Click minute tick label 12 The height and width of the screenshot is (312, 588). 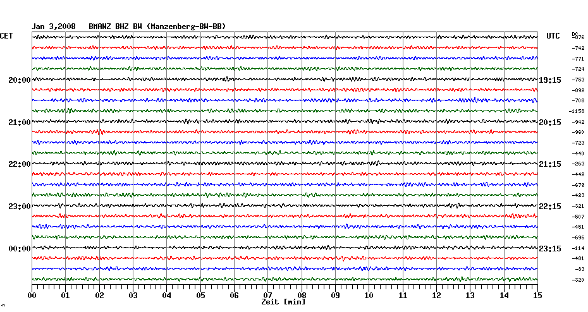(436, 296)
